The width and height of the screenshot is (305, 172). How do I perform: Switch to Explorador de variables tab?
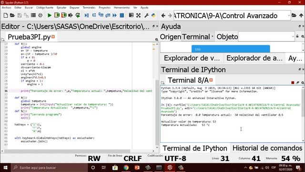coord(192,58)
